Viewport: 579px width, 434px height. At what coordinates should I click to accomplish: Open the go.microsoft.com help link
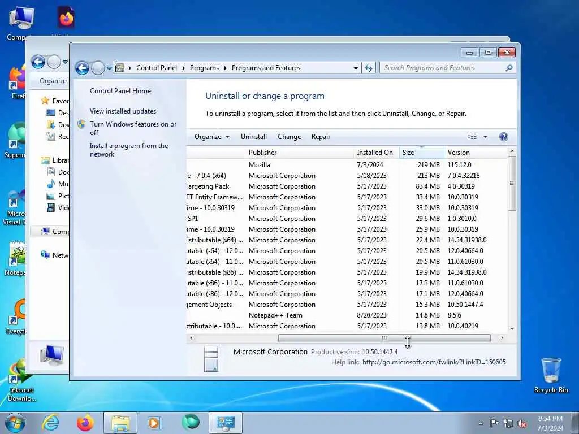click(x=434, y=362)
